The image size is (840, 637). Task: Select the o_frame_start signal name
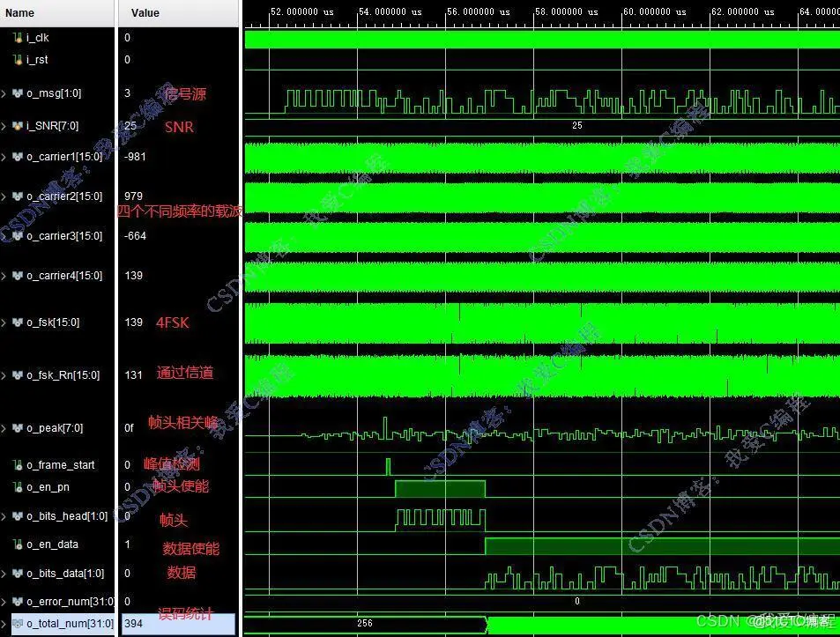pos(61,465)
